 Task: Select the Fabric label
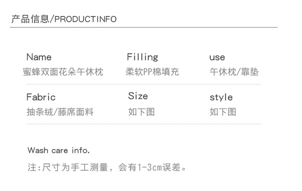[41, 97]
